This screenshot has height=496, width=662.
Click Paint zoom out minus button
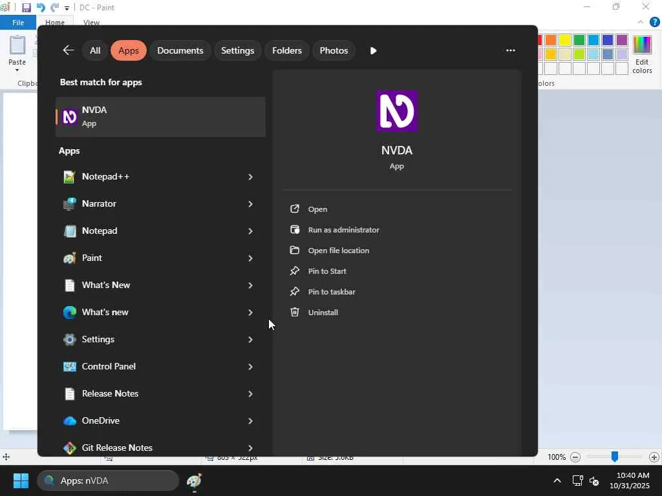pyautogui.click(x=575, y=457)
